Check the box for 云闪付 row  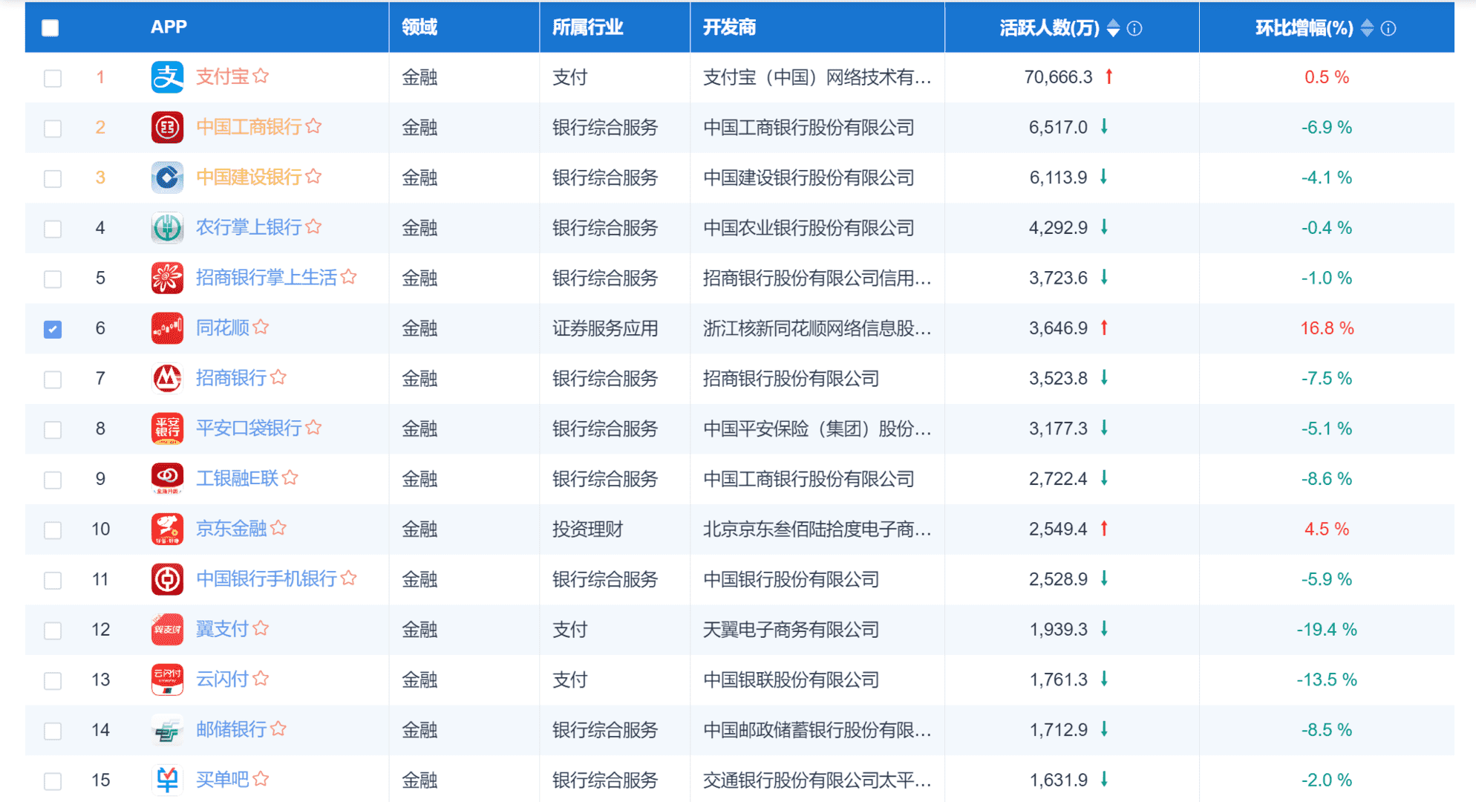point(53,681)
